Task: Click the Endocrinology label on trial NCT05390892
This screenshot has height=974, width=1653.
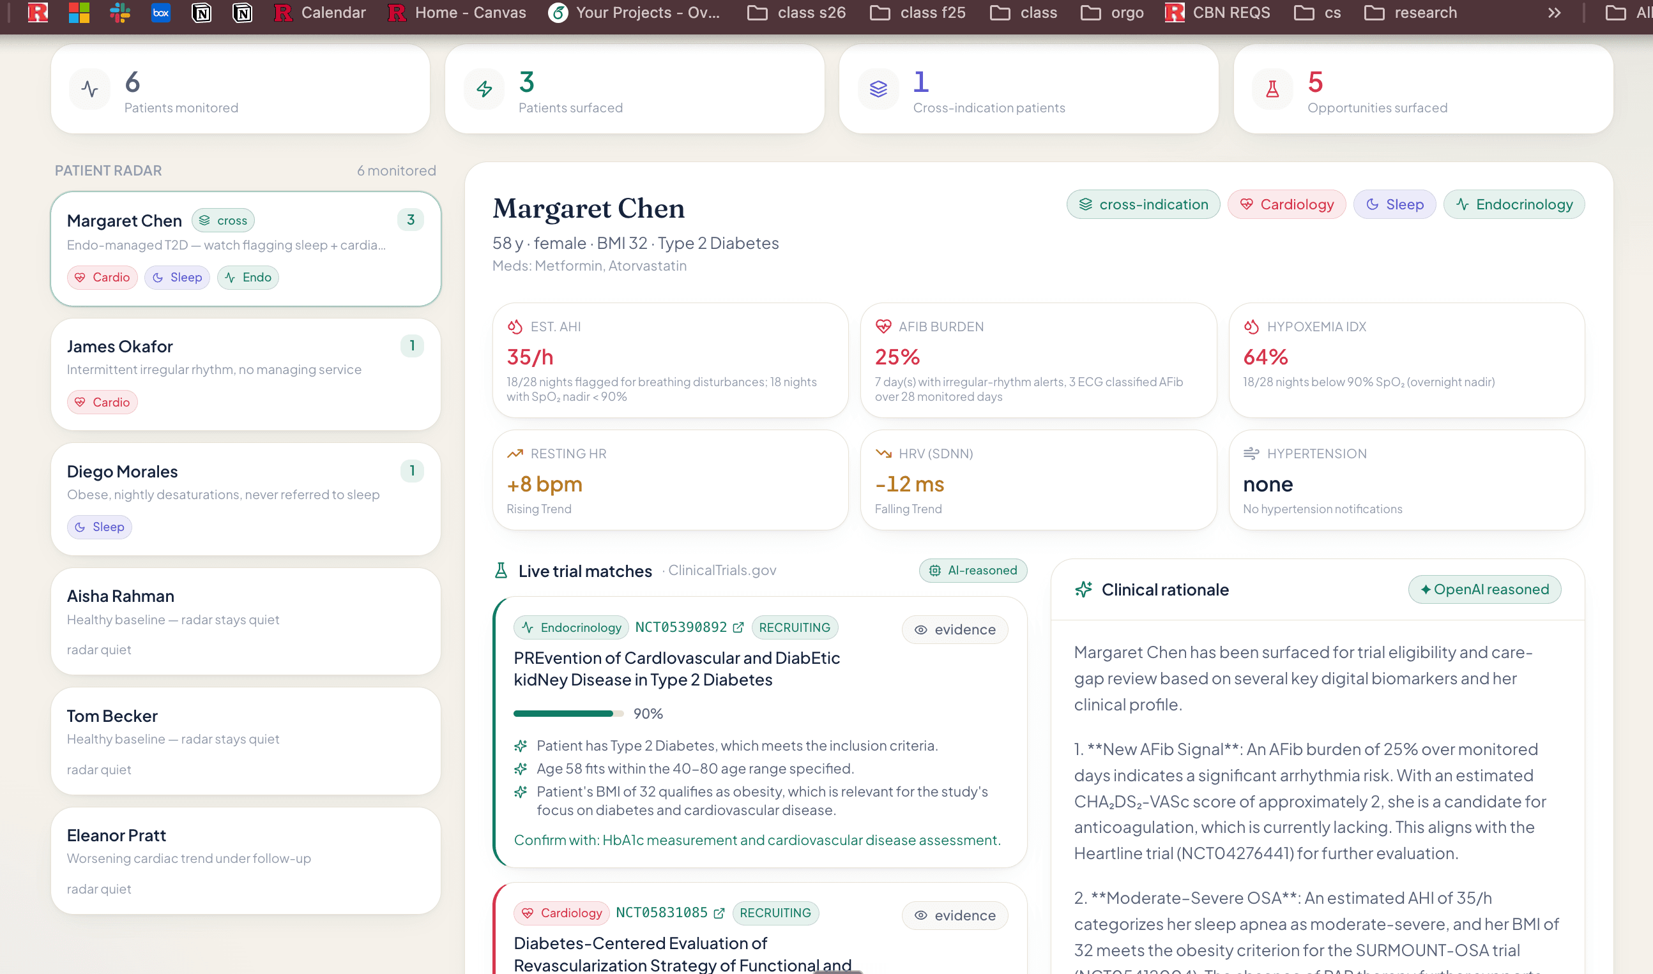Action: click(x=572, y=627)
